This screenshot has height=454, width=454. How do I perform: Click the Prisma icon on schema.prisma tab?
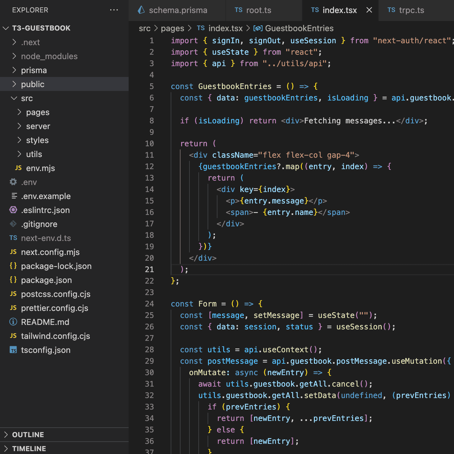click(141, 10)
